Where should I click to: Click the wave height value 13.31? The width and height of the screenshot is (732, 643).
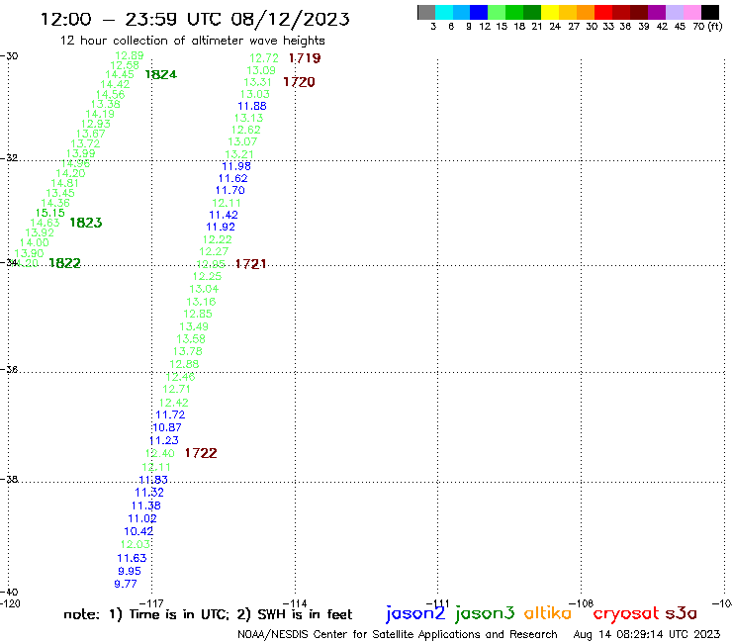(x=257, y=82)
